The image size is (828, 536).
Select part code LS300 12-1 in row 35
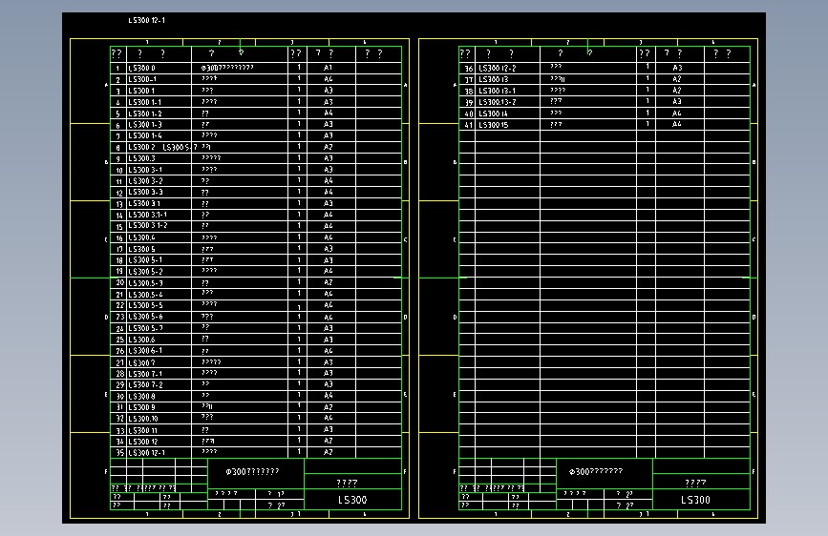147,453
